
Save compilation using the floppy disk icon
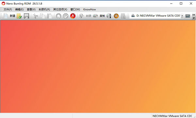[26, 16]
